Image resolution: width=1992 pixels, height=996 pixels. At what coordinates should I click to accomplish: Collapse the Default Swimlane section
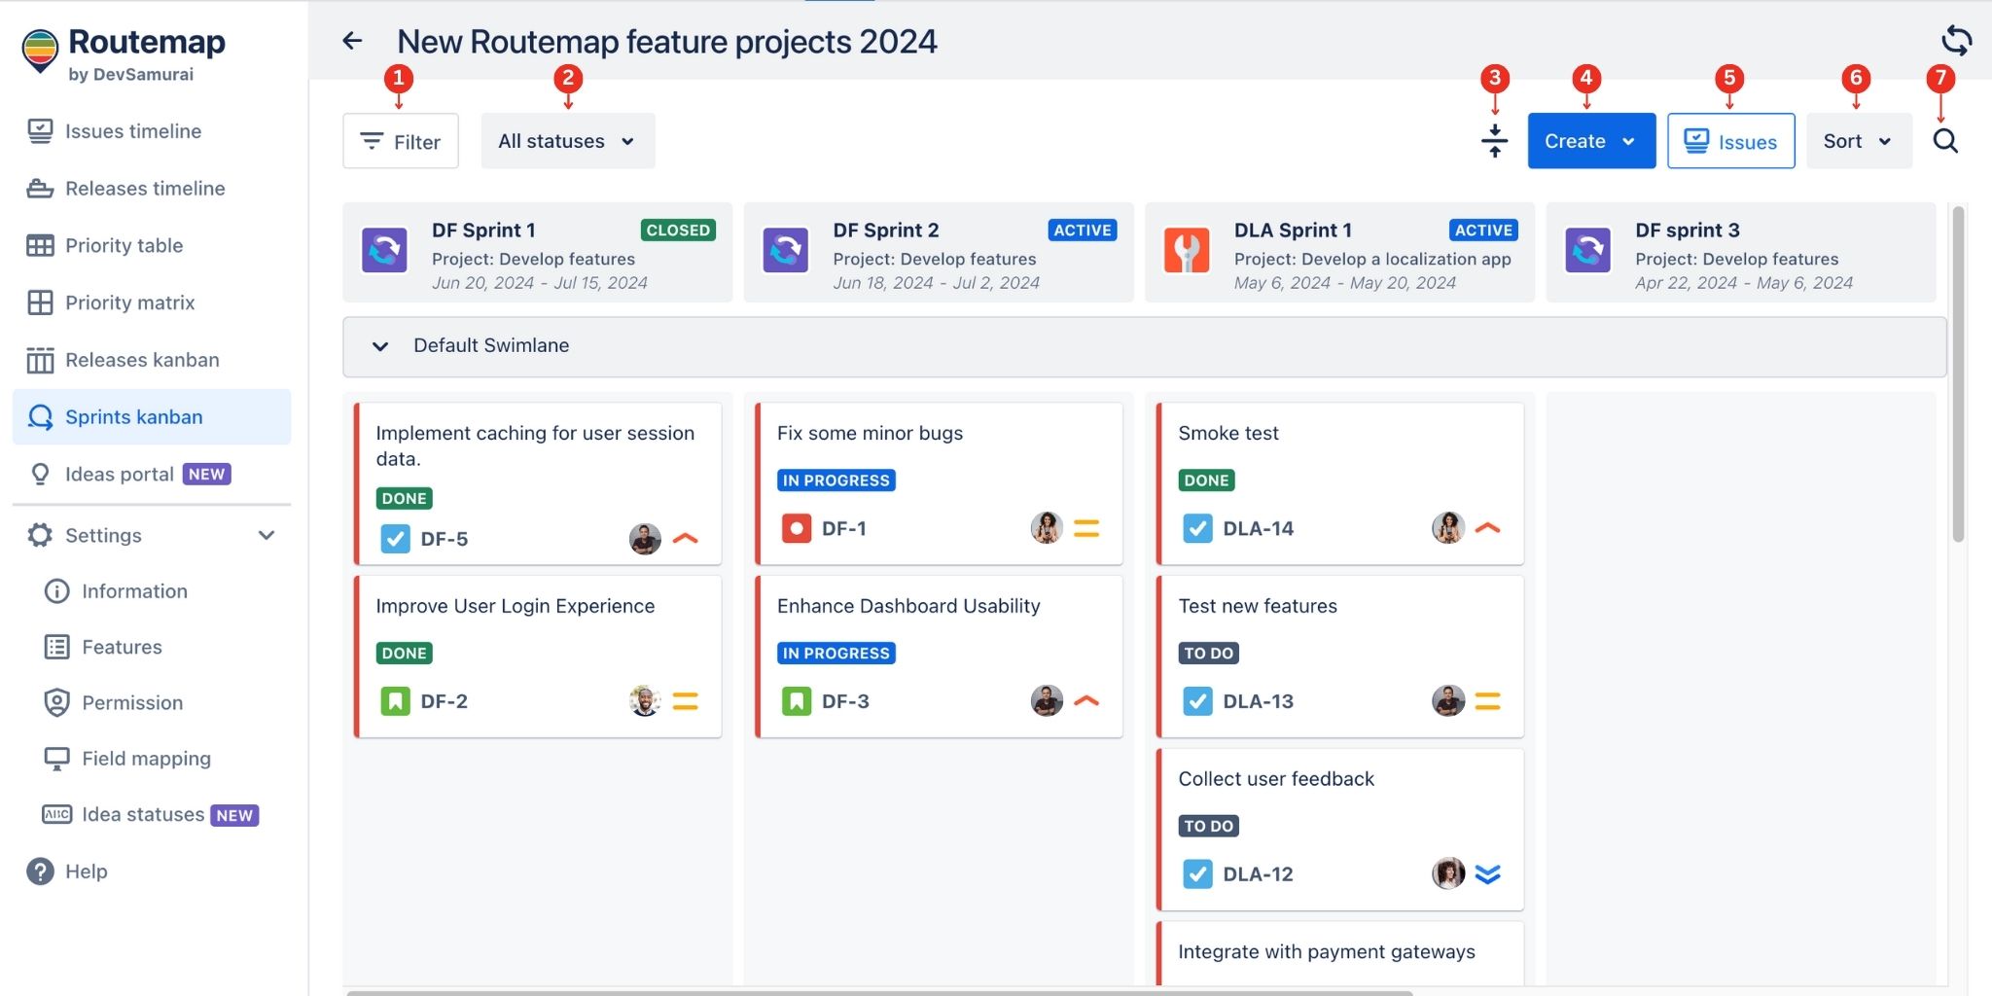point(380,346)
